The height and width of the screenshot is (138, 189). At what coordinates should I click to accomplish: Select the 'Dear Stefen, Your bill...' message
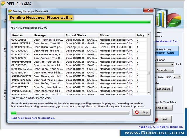click(x=48, y=84)
